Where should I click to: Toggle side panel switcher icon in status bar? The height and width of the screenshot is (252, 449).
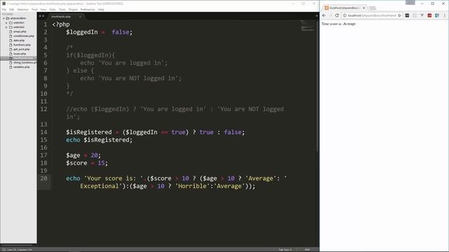pos(4,250)
